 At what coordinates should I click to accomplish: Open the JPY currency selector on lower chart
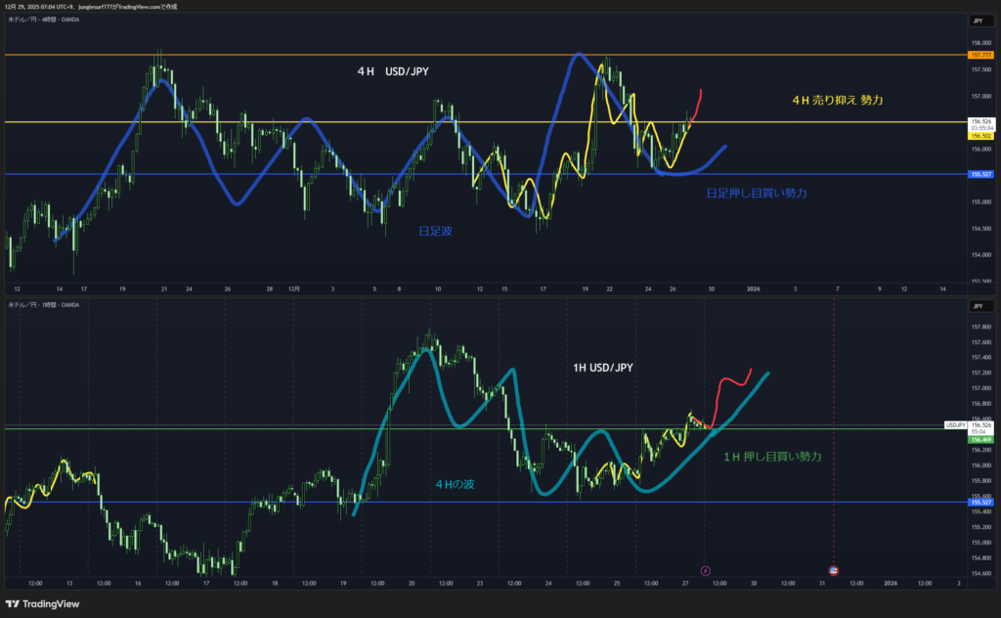coord(978,306)
